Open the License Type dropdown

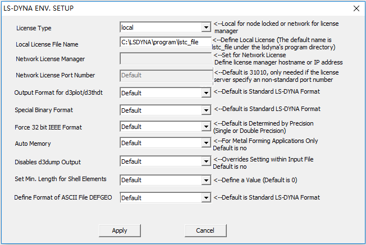tap(164, 27)
